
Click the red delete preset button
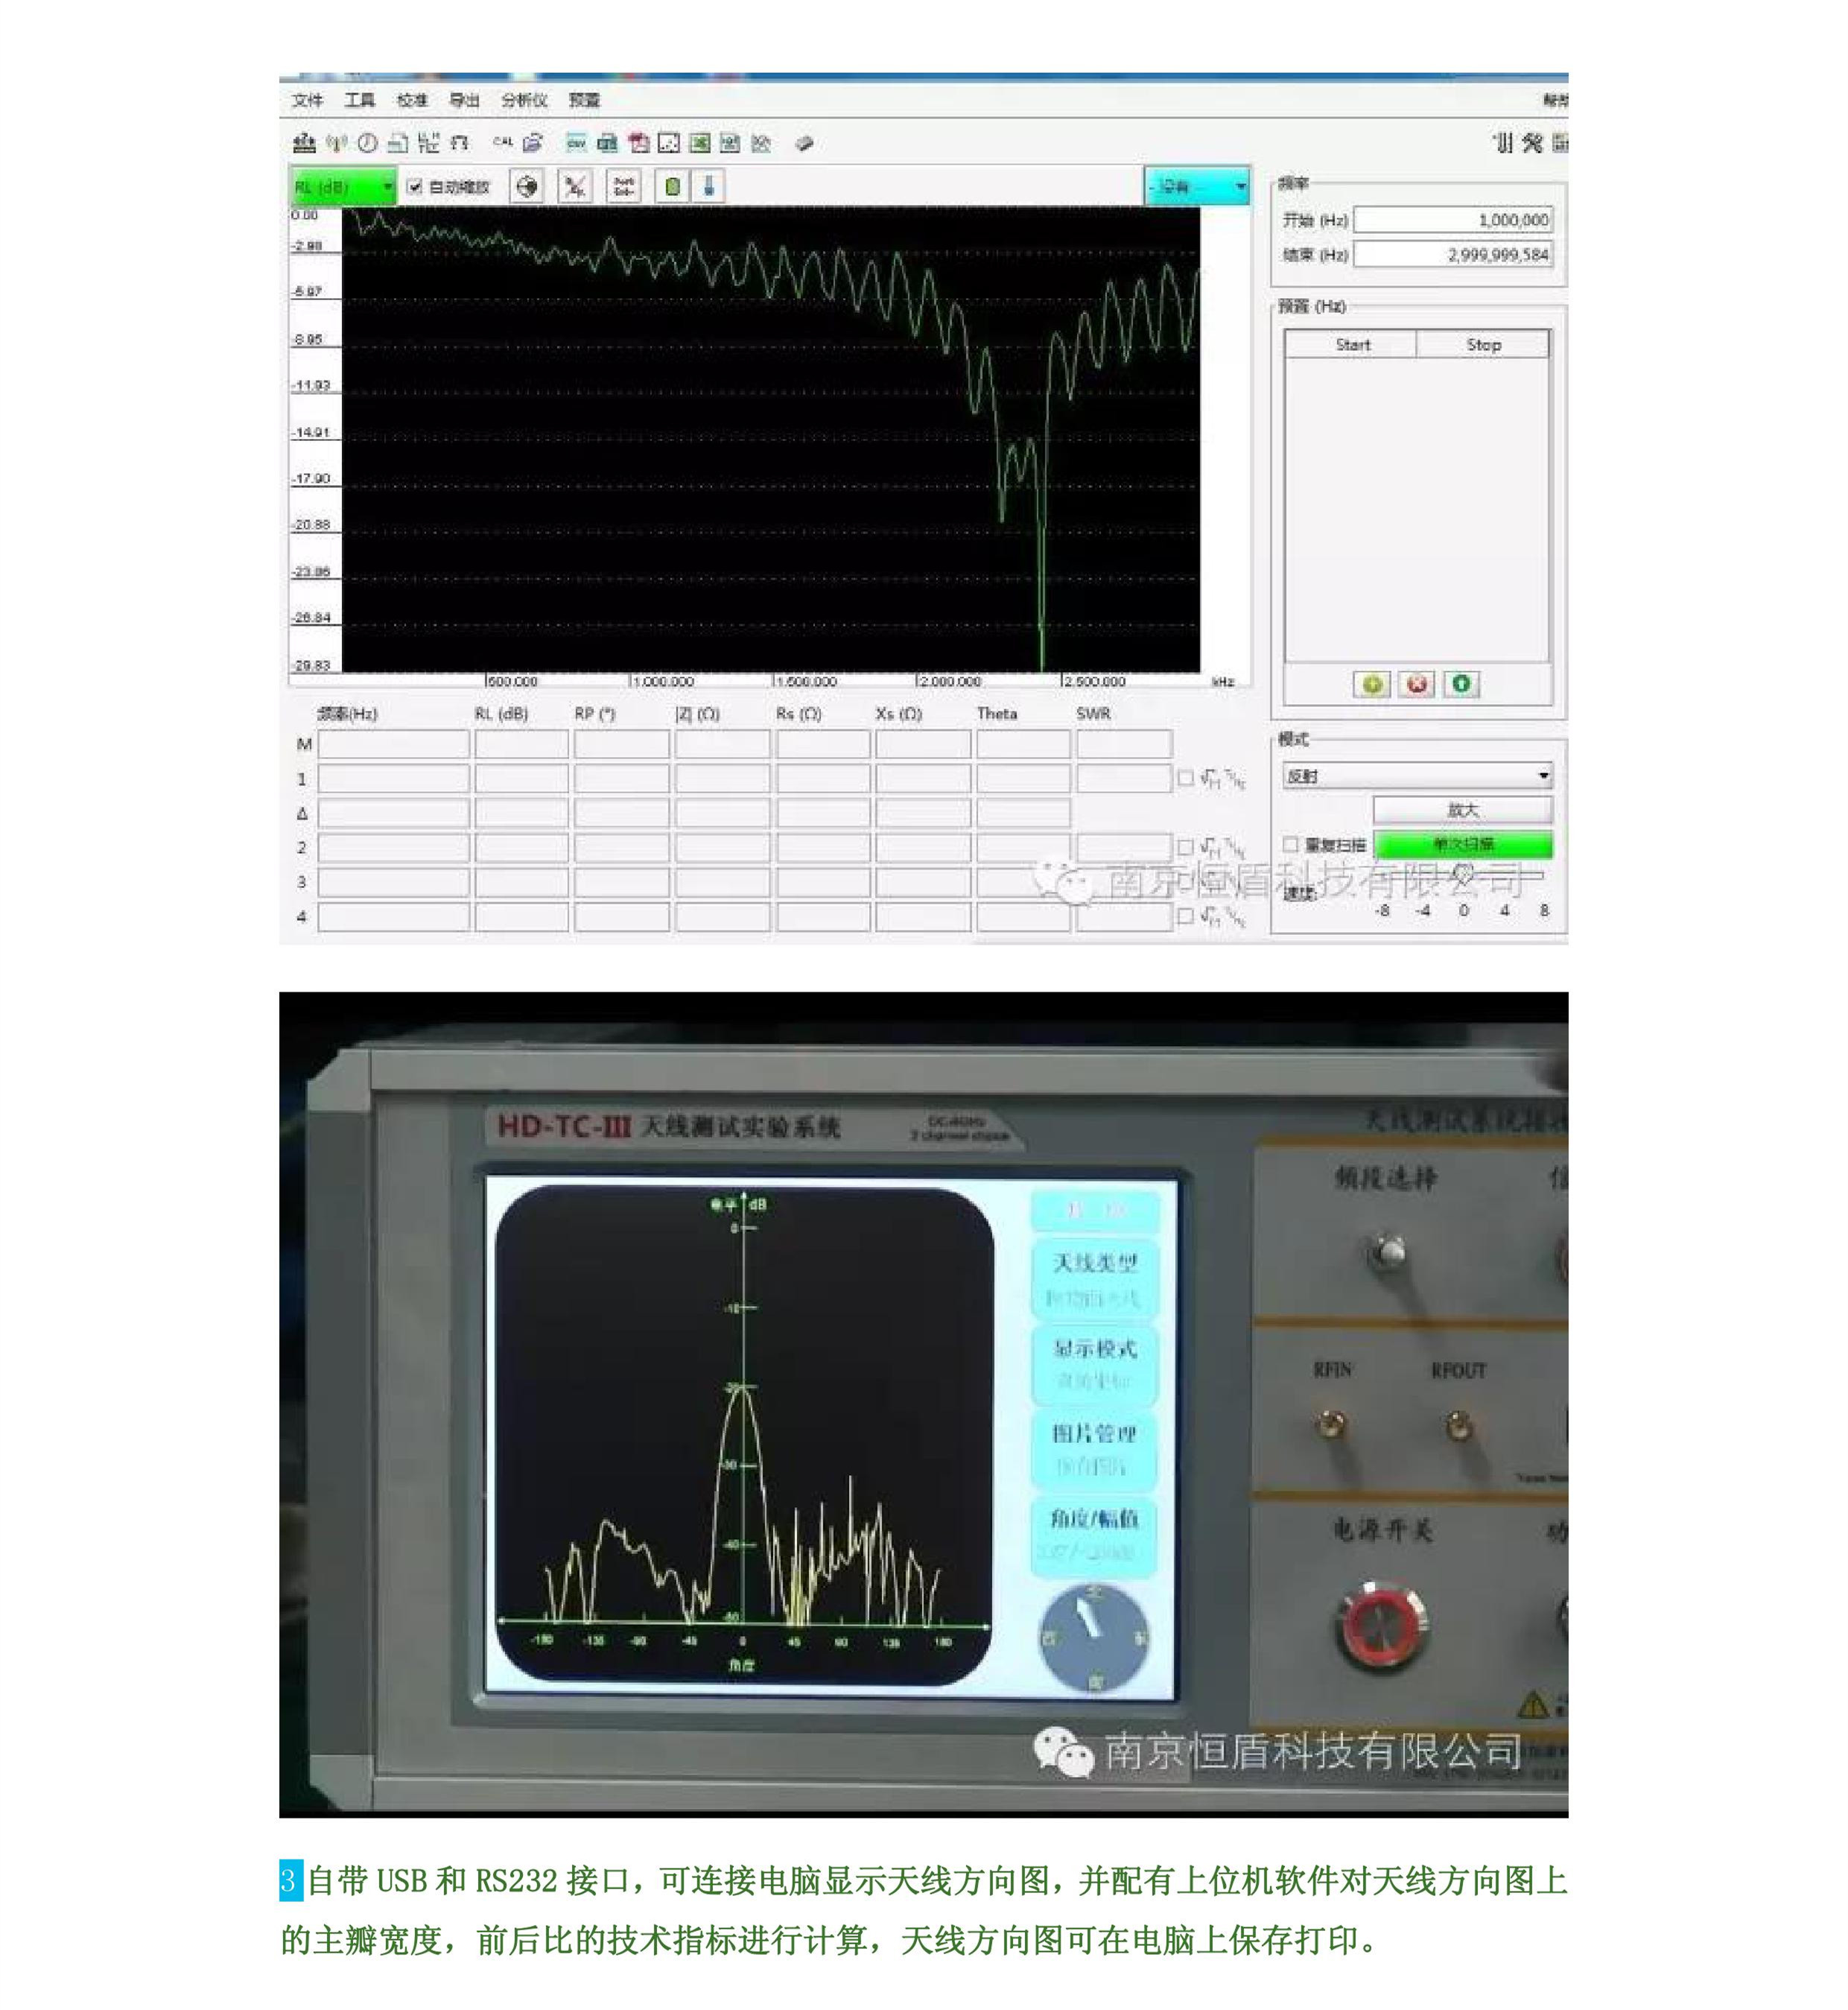(x=1417, y=684)
